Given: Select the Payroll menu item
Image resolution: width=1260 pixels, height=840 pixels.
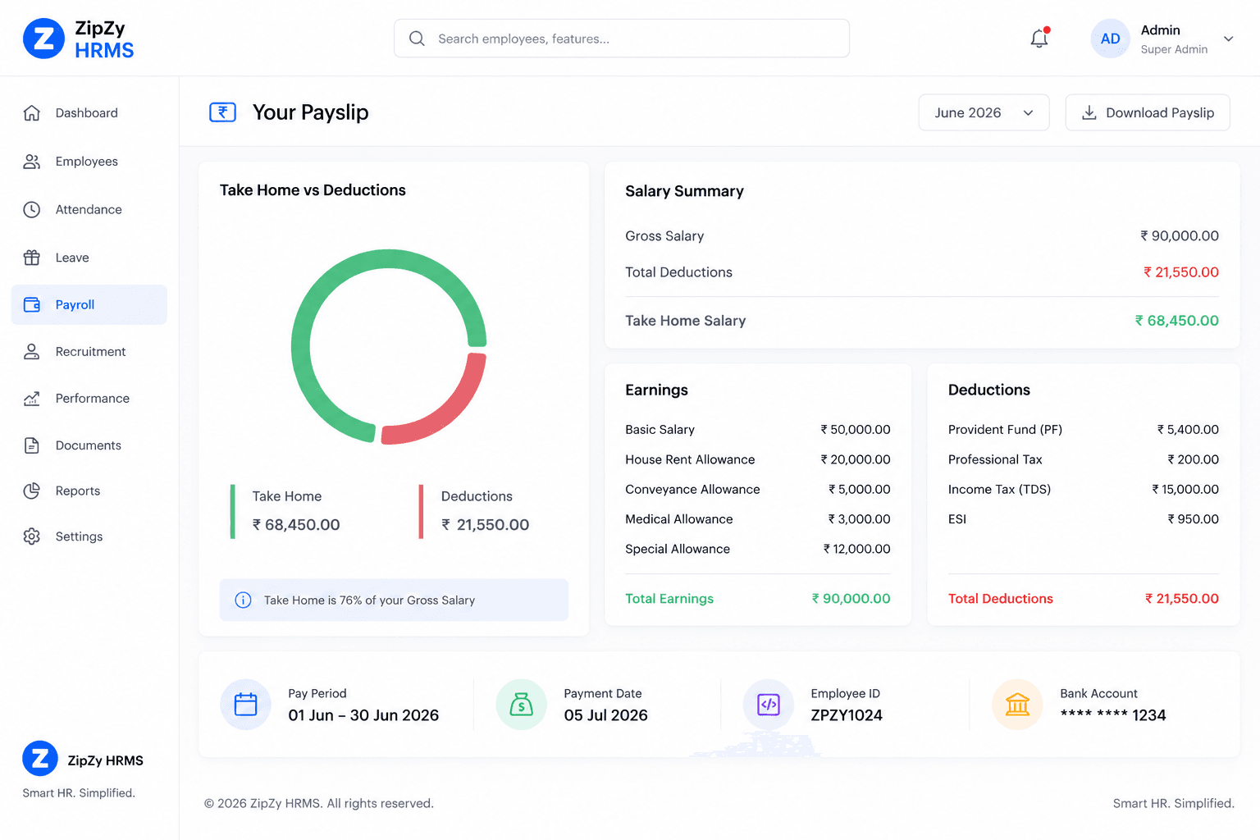Looking at the screenshot, I should point(89,305).
